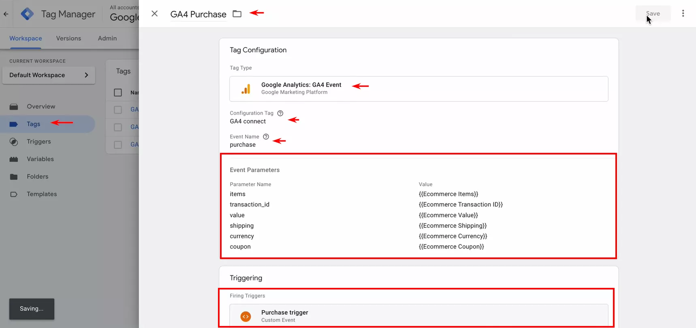Click the shipping parameter name

tap(242, 226)
